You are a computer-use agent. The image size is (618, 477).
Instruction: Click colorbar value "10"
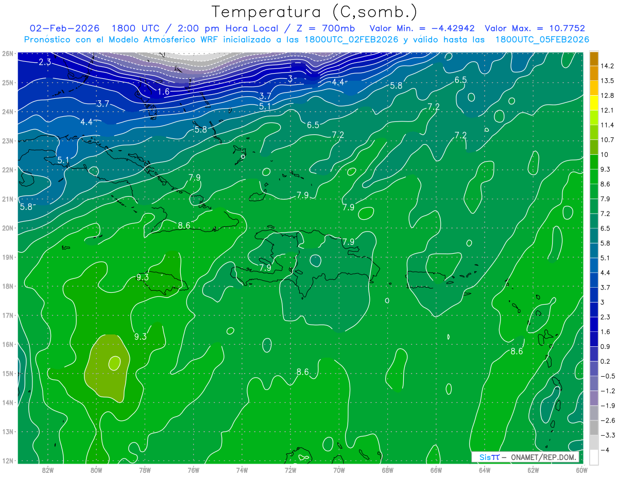(x=604, y=154)
